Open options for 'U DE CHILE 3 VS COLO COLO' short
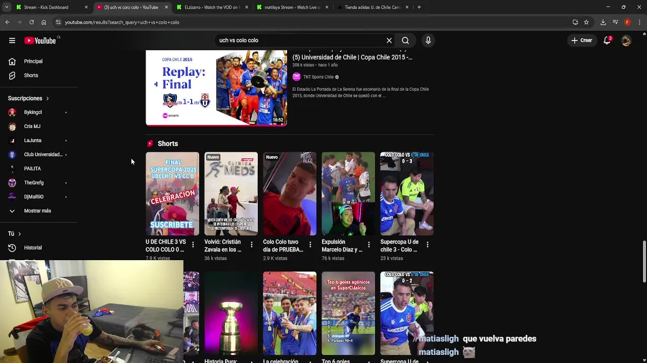The image size is (647, 363). (x=193, y=245)
